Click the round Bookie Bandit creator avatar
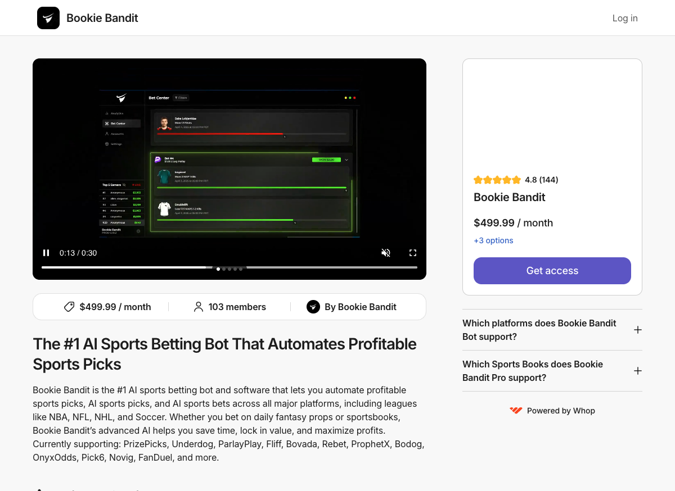The image size is (675, 491). [313, 307]
